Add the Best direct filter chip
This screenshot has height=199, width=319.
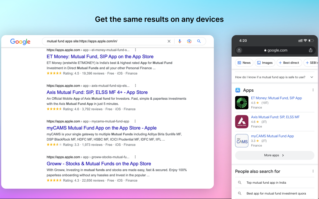(289, 63)
